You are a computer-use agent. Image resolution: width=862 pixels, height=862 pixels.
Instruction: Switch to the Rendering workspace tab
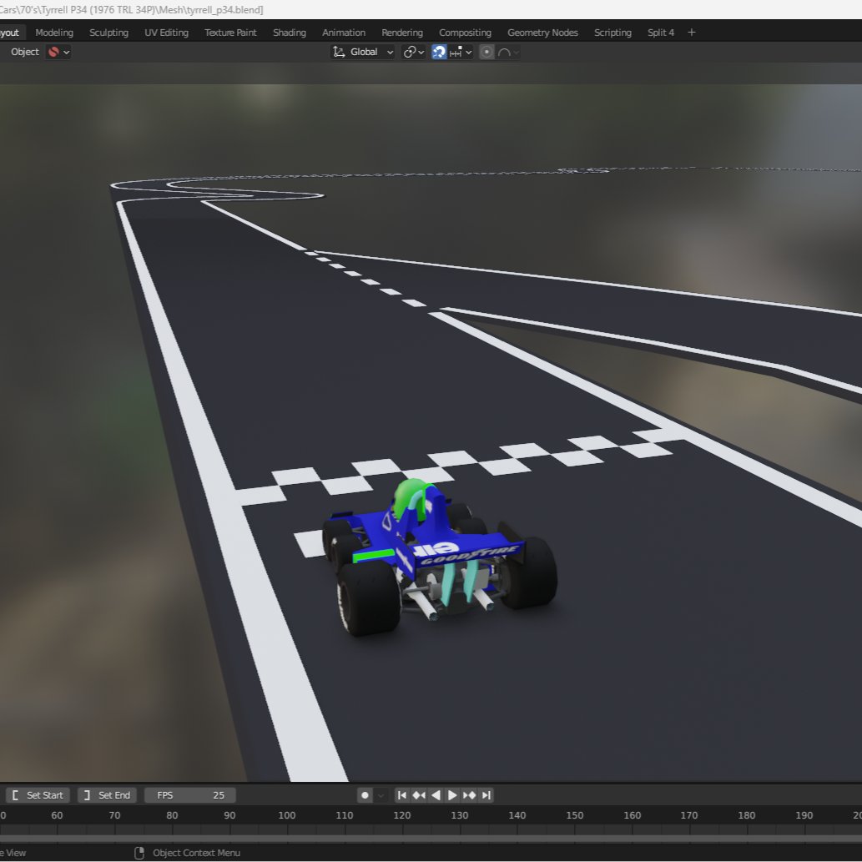[402, 33]
